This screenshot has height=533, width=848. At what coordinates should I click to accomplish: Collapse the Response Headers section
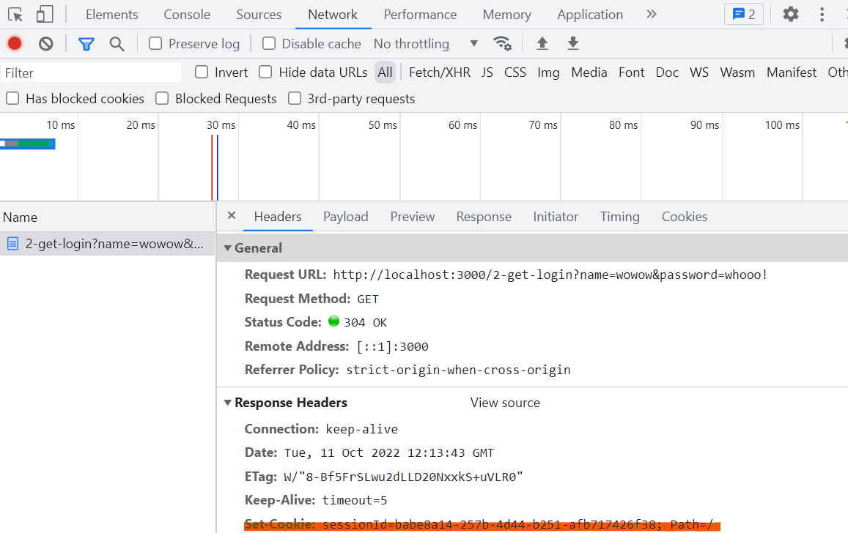click(x=228, y=403)
